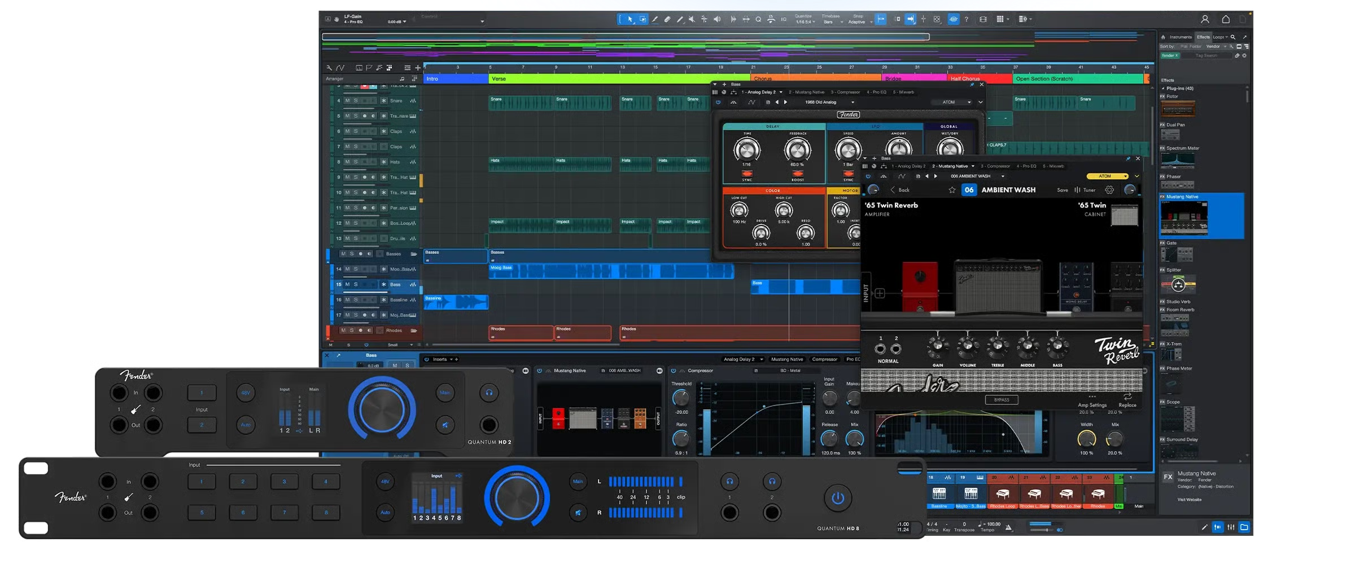Viewport: 1355px width, 564px height.
Task: Solo the Bass track 15
Action: click(356, 284)
